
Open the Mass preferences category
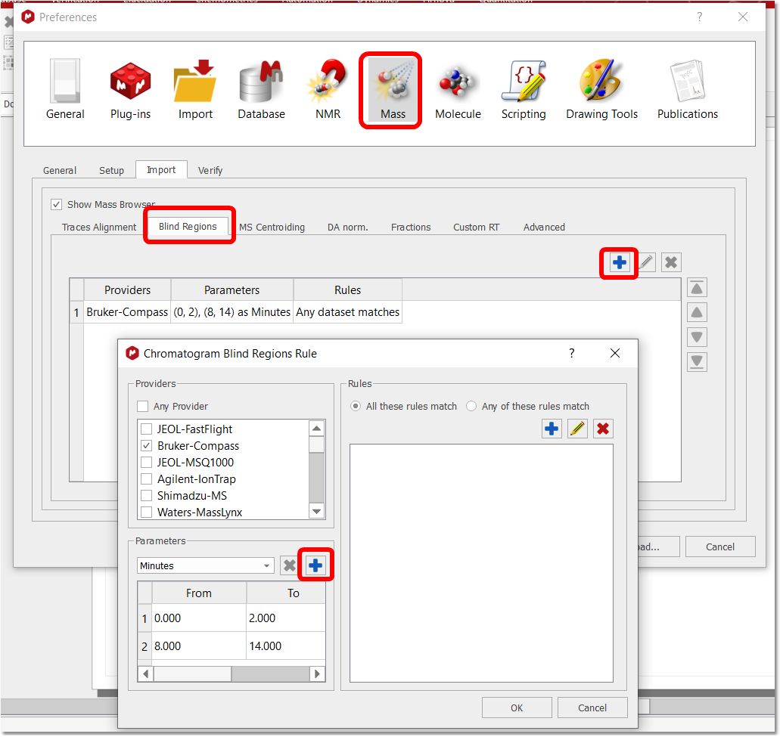pos(393,89)
